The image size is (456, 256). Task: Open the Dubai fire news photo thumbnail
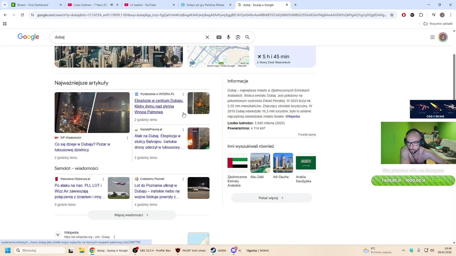coord(92,112)
